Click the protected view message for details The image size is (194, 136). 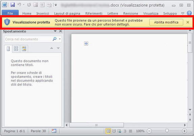(99, 22)
